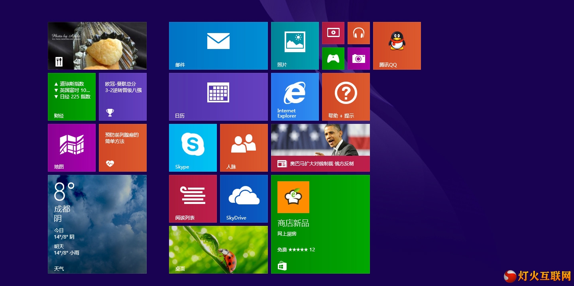Click the 网上厨房 chef hat app icon

coord(293,197)
